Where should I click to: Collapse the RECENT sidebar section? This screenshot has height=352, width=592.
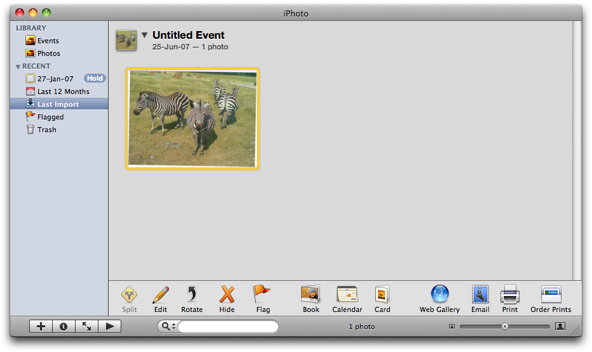18,67
